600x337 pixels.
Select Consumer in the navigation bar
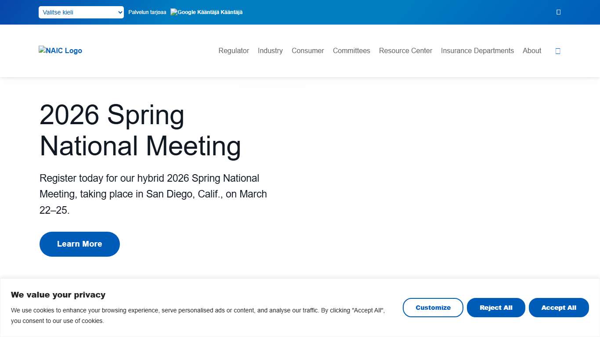pos(307,51)
